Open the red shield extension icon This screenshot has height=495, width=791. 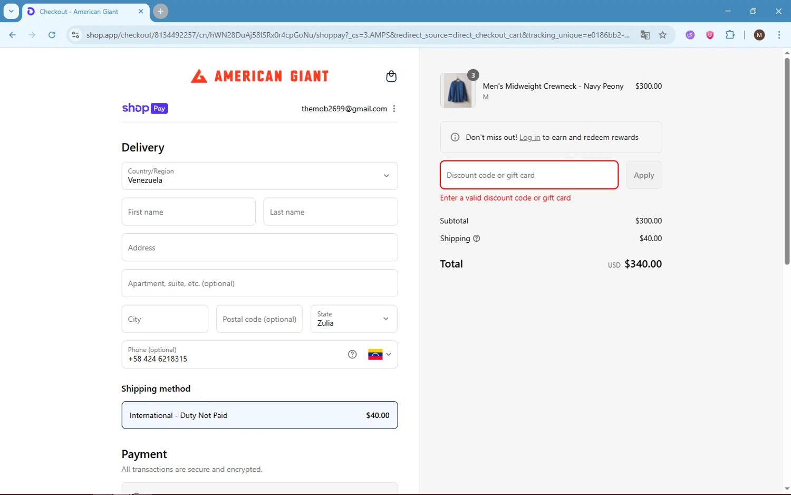pyautogui.click(x=710, y=35)
